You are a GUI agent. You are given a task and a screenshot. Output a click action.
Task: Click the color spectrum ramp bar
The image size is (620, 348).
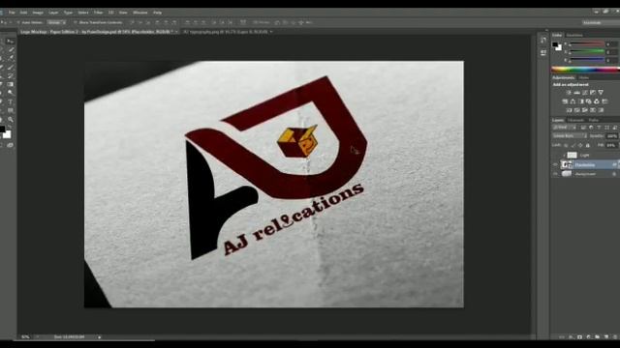[x=585, y=70]
